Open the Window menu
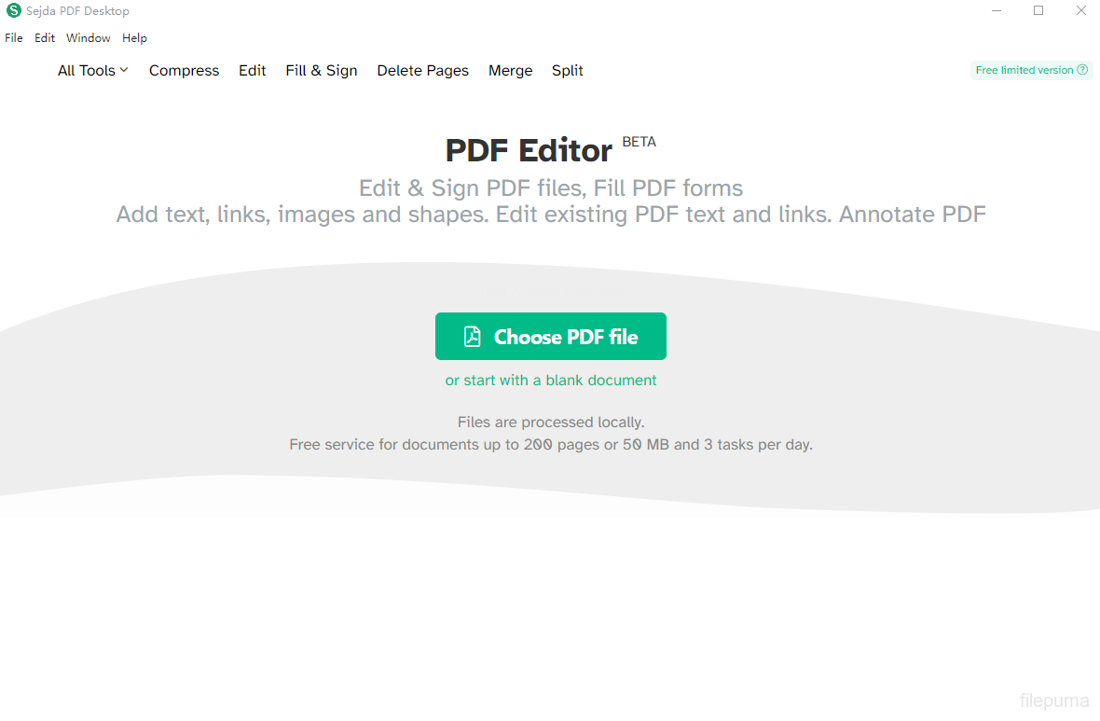The width and height of the screenshot is (1100, 721). [89, 38]
